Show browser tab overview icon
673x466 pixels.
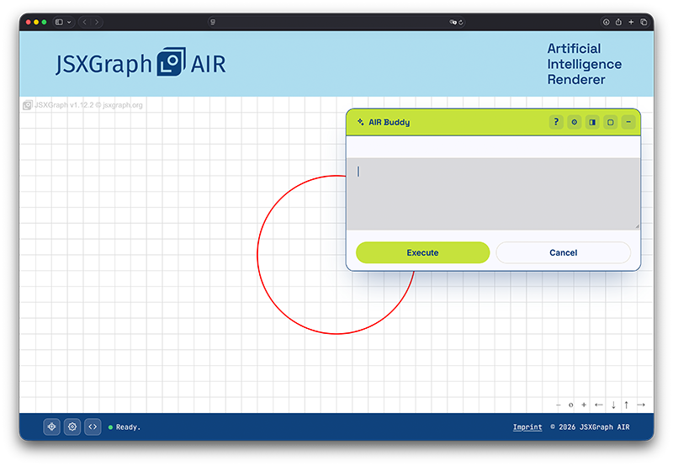644,22
